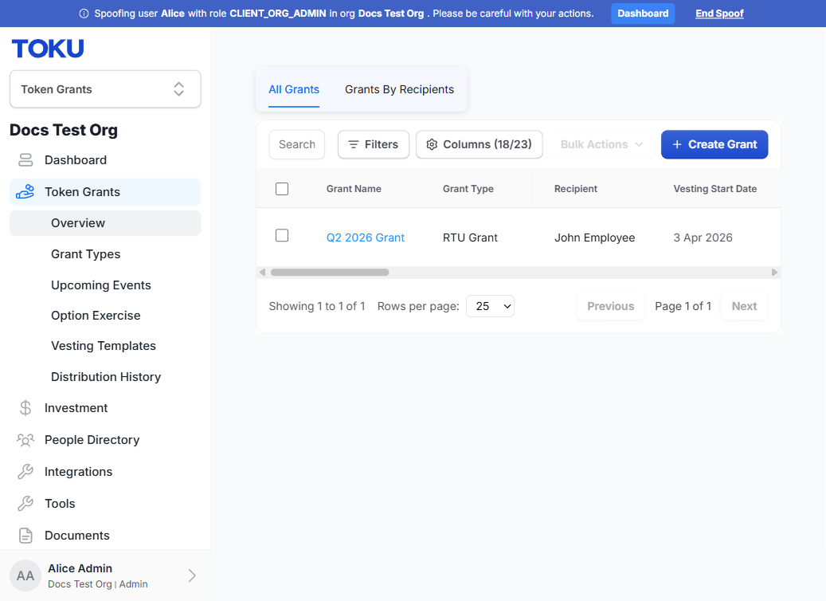Open Documents in the sidebar

105,536
